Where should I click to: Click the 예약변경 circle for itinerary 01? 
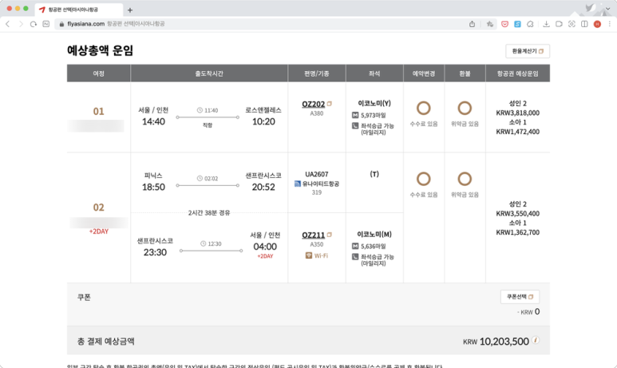tap(423, 108)
